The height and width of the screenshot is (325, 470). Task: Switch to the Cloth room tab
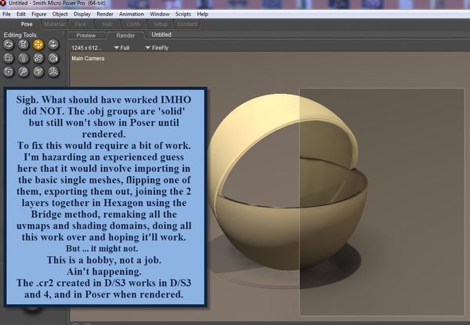133,24
